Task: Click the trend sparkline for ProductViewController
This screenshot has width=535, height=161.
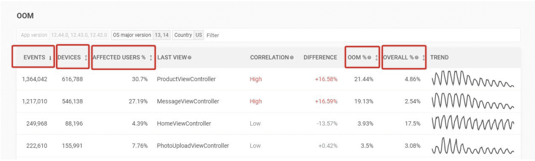Action: [x=473, y=79]
